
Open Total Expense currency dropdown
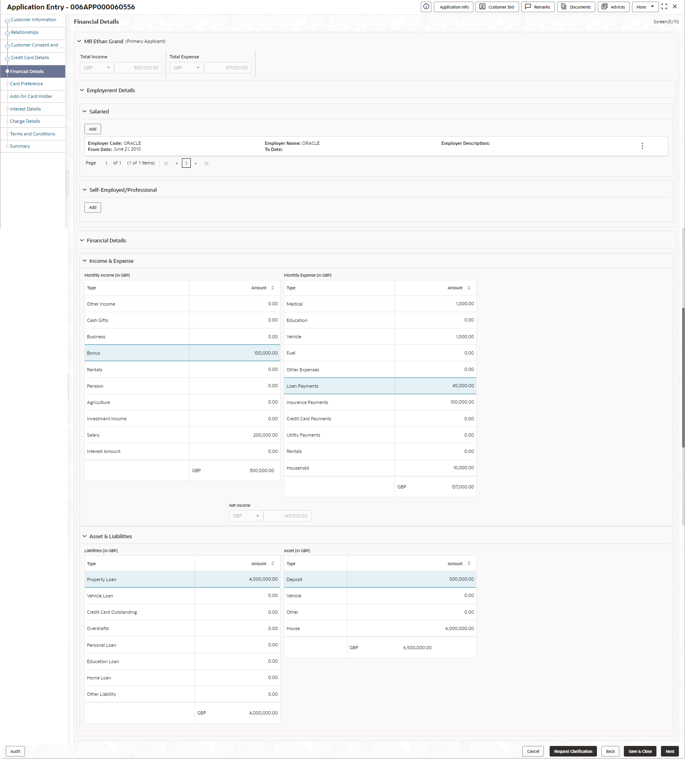tap(187, 68)
